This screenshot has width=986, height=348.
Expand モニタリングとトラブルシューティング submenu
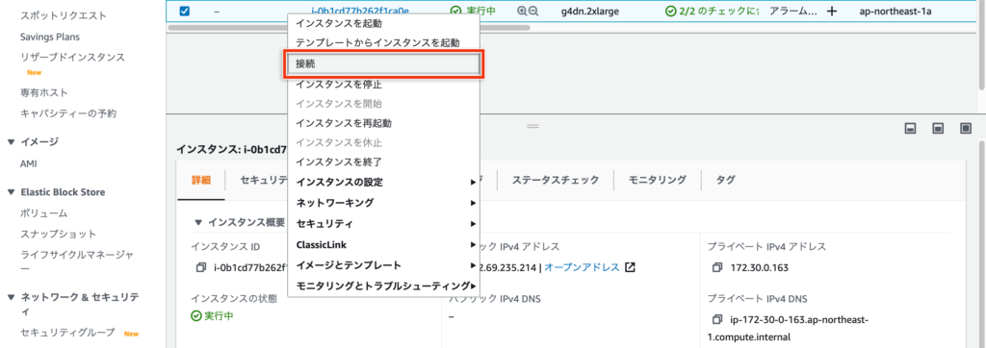[383, 286]
